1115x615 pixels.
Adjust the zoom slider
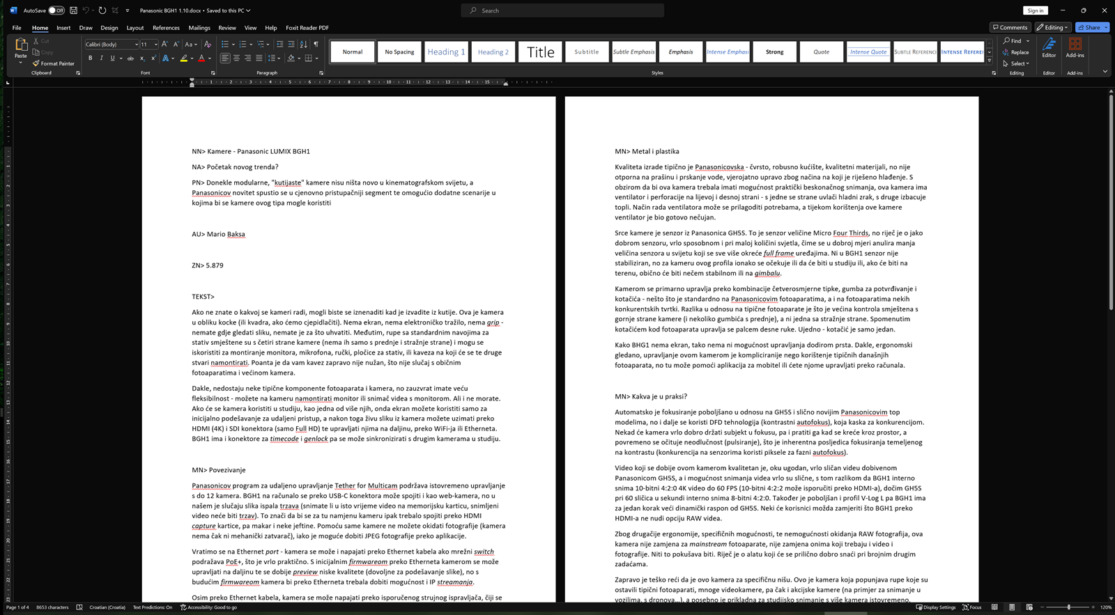[x=1068, y=607]
